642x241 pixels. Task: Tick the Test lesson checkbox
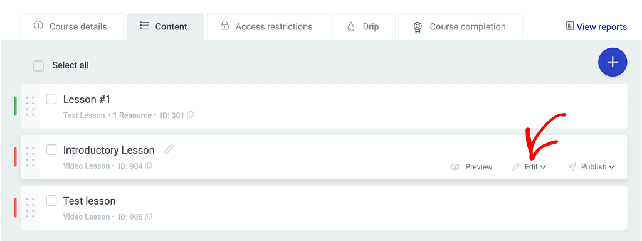[51, 200]
